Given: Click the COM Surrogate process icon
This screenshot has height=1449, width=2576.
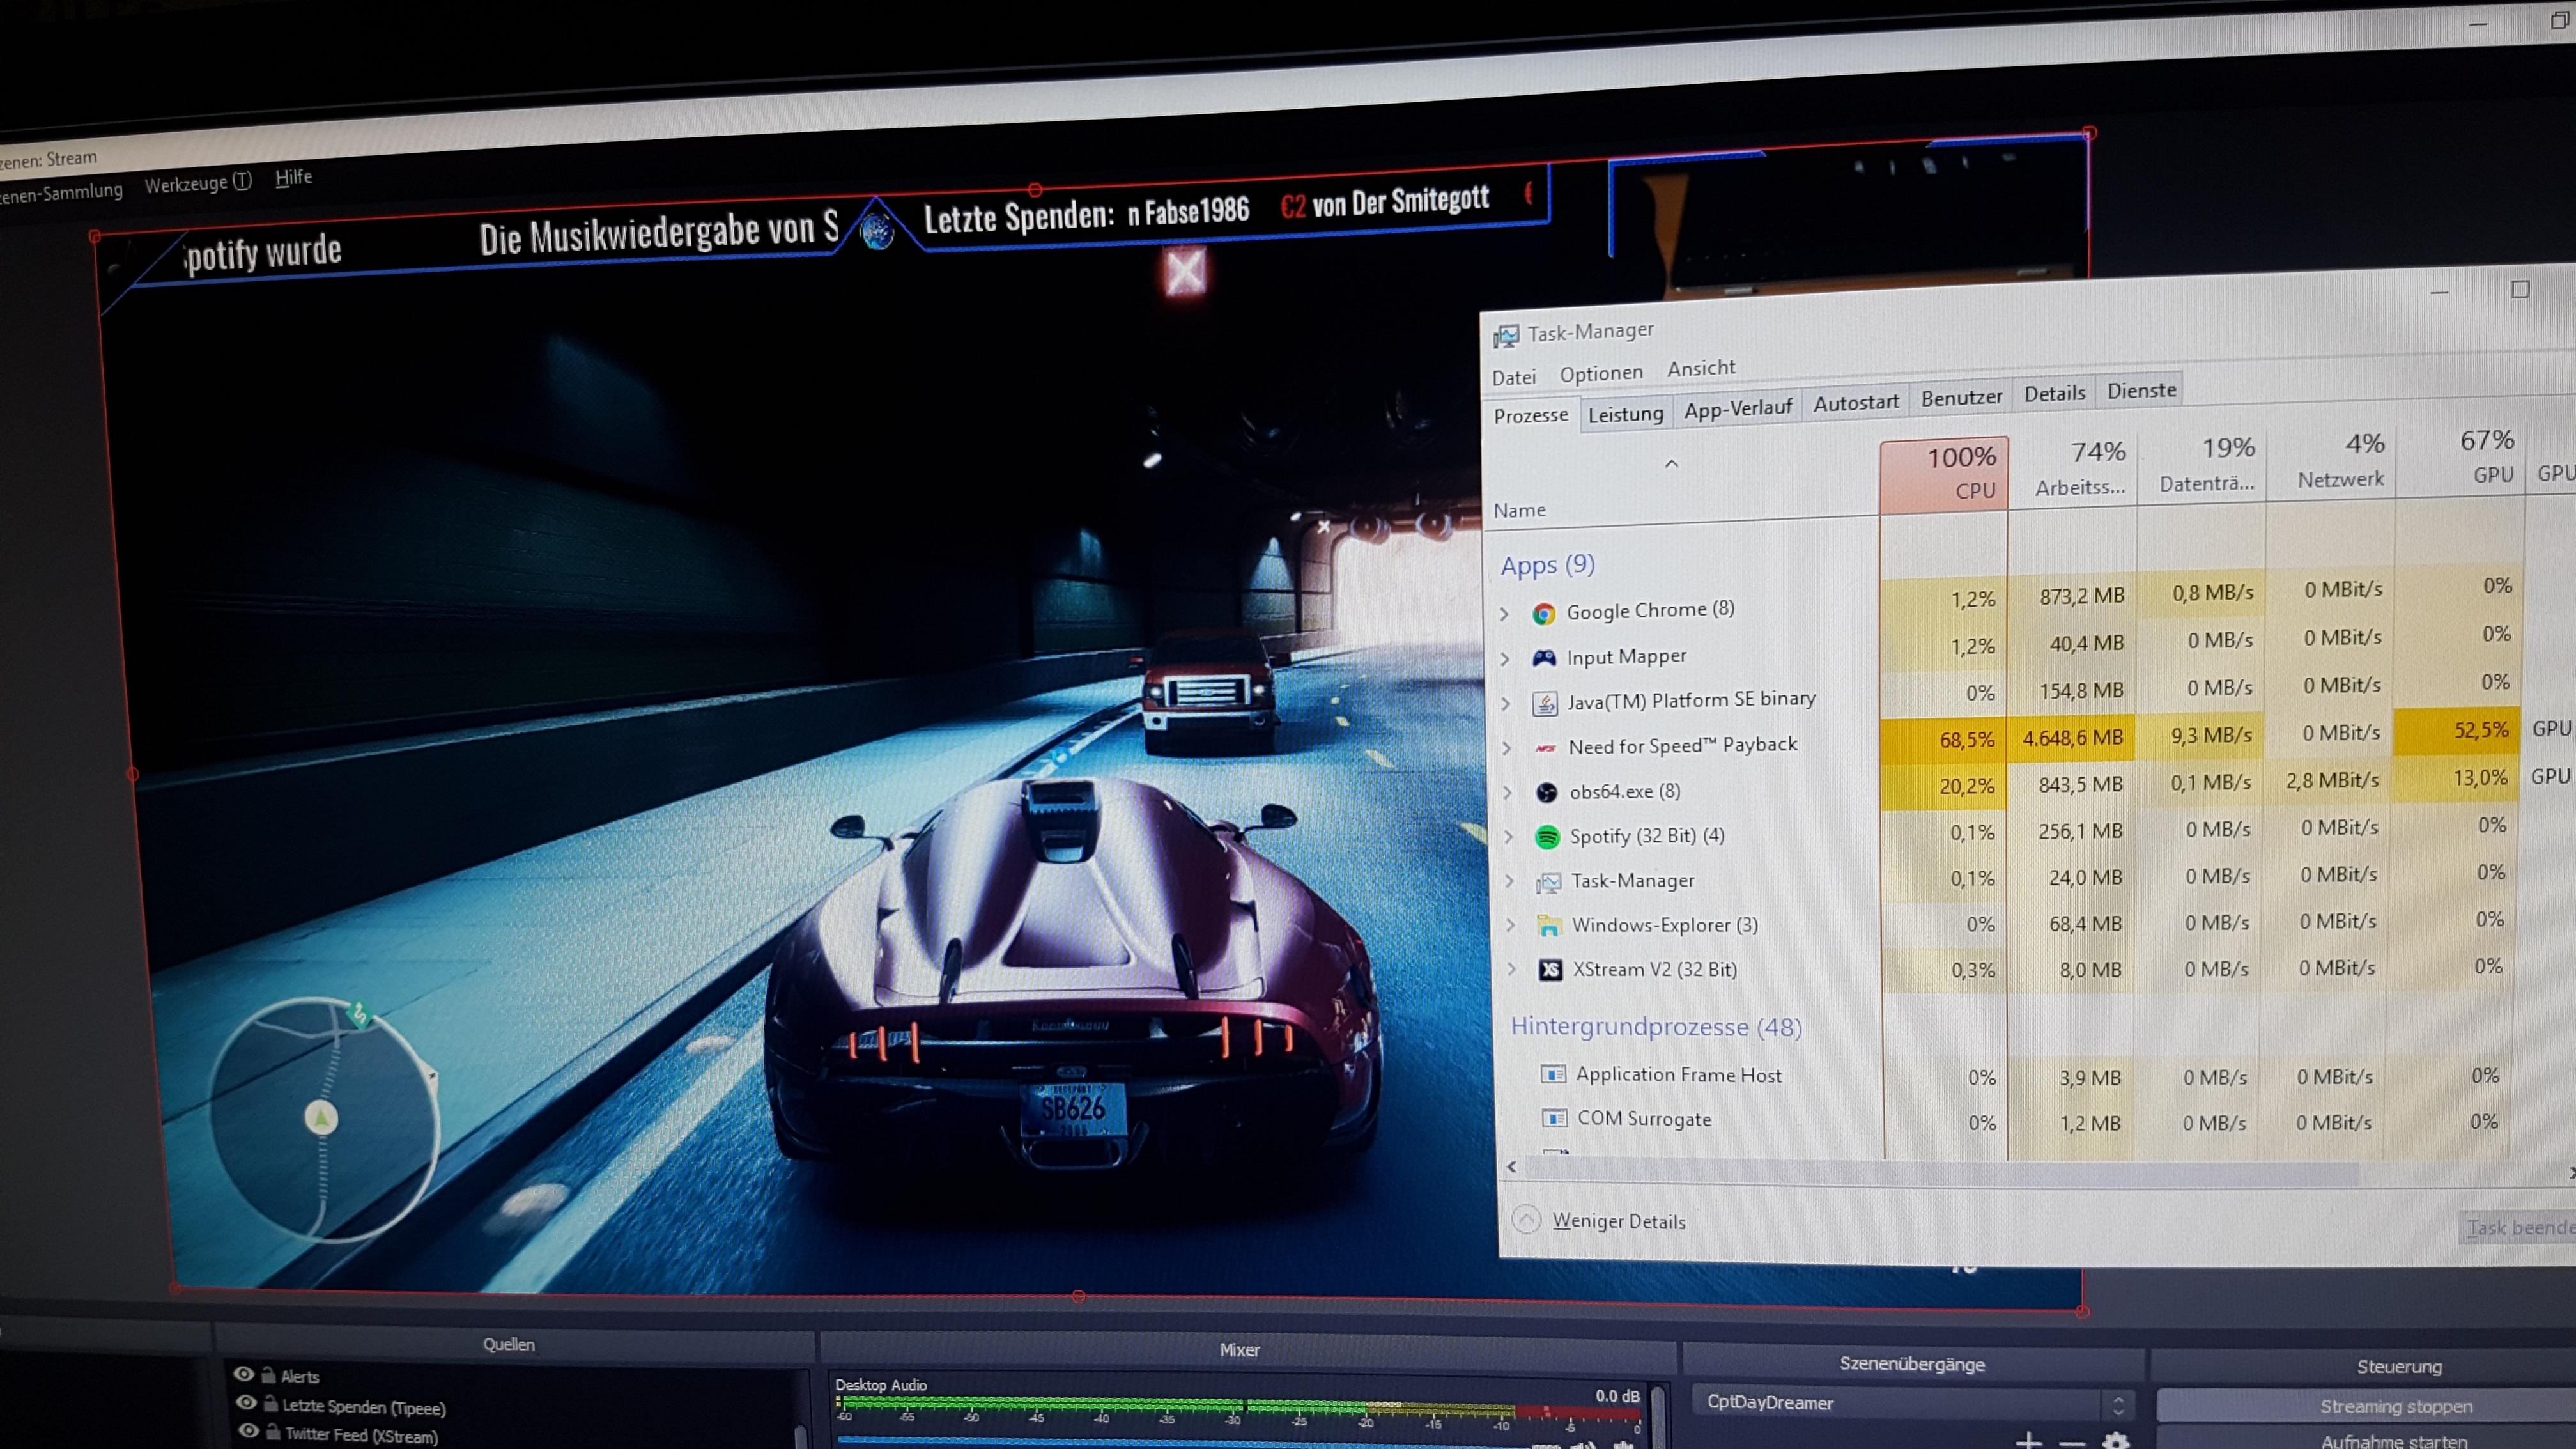Looking at the screenshot, I should click(x=1554, y=1118).
